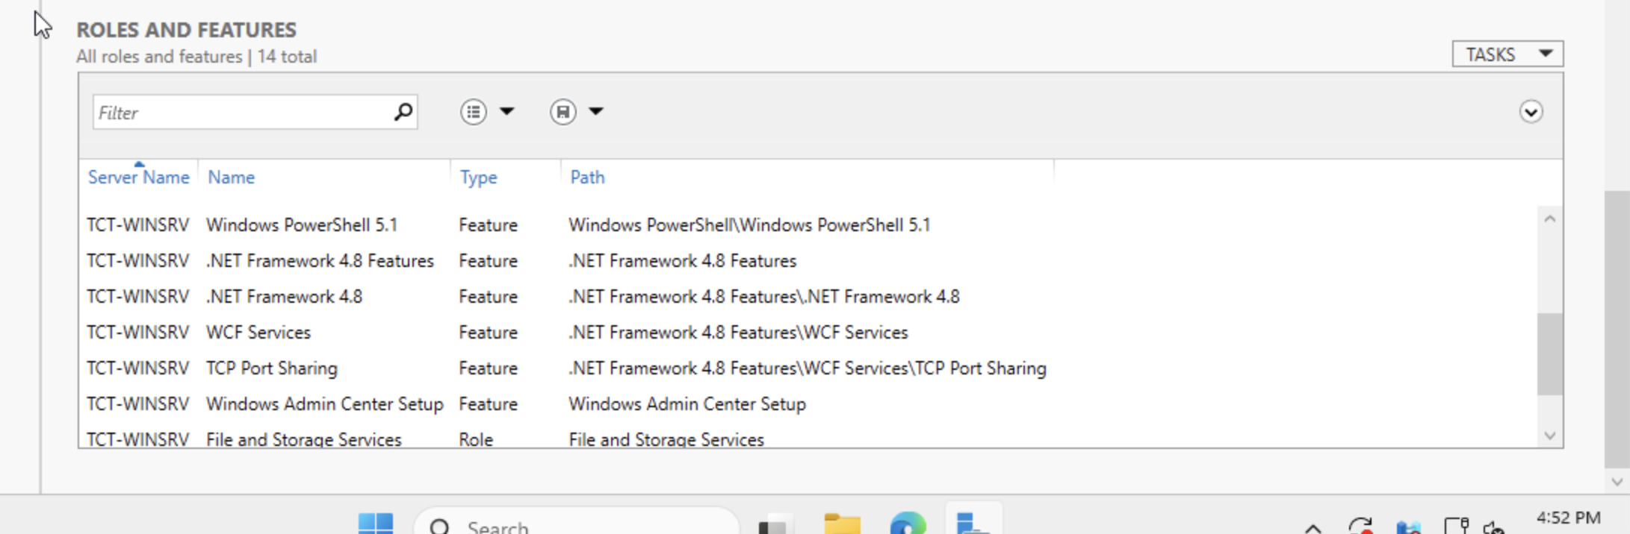The width and height of the screenshot is (1630, 534).
Task: Click Role type cell for File and Storage
Action: tap(476, 439)
